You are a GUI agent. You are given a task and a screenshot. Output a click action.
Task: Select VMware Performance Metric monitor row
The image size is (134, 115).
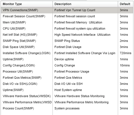click(67, 102)
